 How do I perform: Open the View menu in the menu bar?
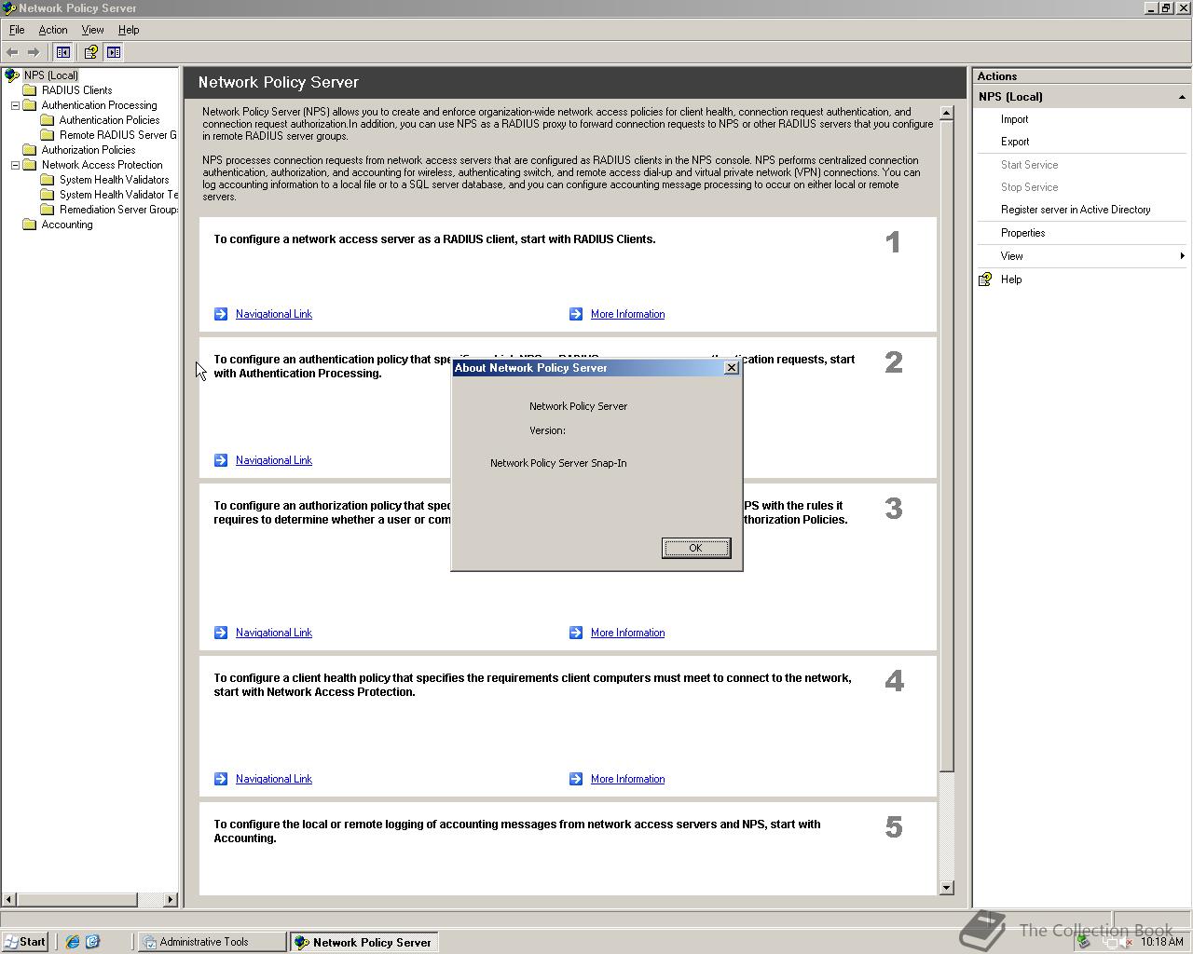tap(92, 30)
